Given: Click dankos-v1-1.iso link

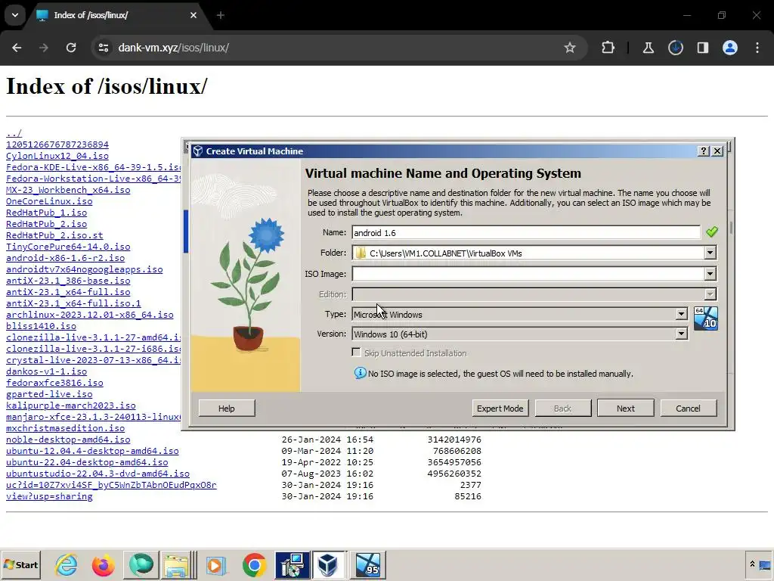Looking at the screenshot, I should [x=46, y=371].
